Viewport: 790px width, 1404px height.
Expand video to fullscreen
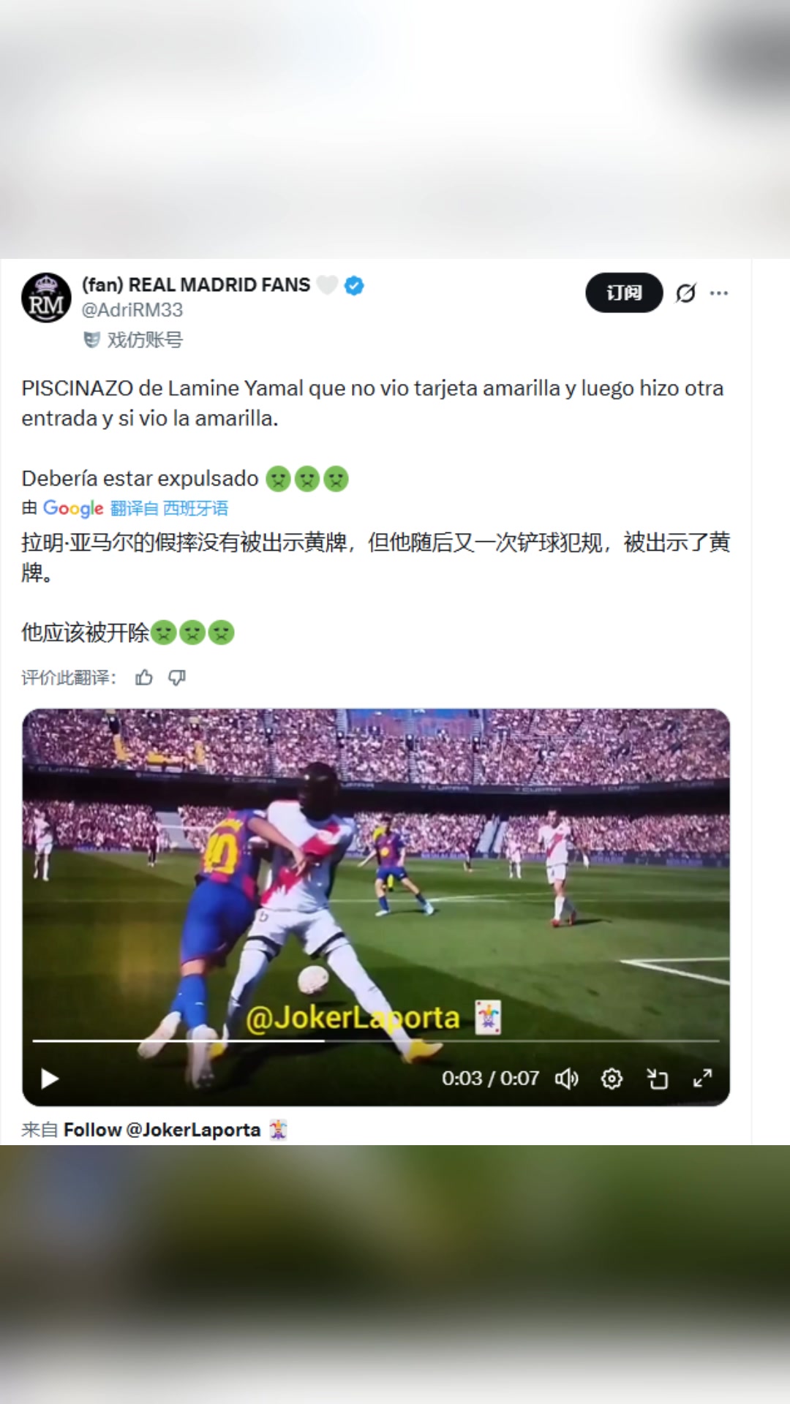click(702, 1079)
